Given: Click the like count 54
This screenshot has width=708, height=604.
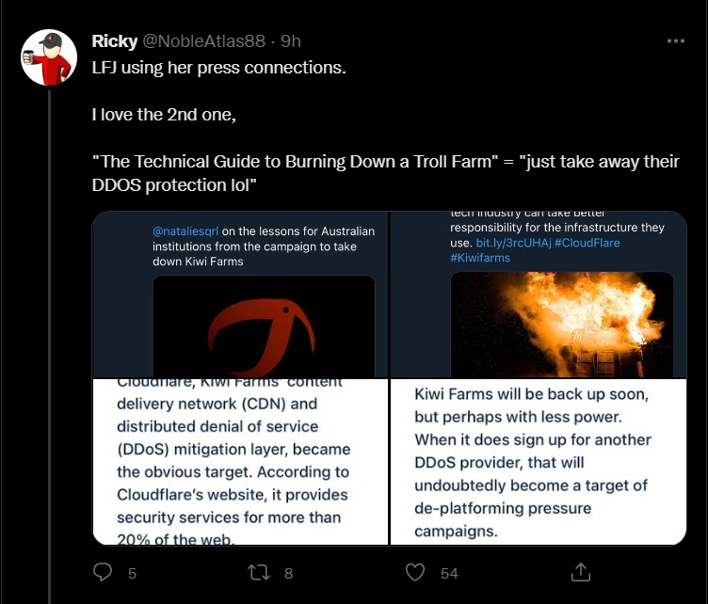Looking at the screenshot, I should point(448,572).
